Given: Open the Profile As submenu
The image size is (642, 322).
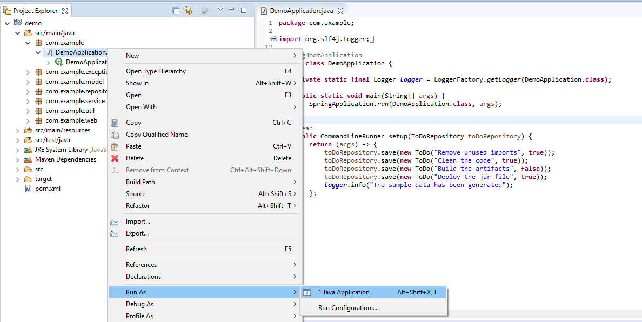Looking at the screenshot, I should pyautogui.click(x=205, y=316).
